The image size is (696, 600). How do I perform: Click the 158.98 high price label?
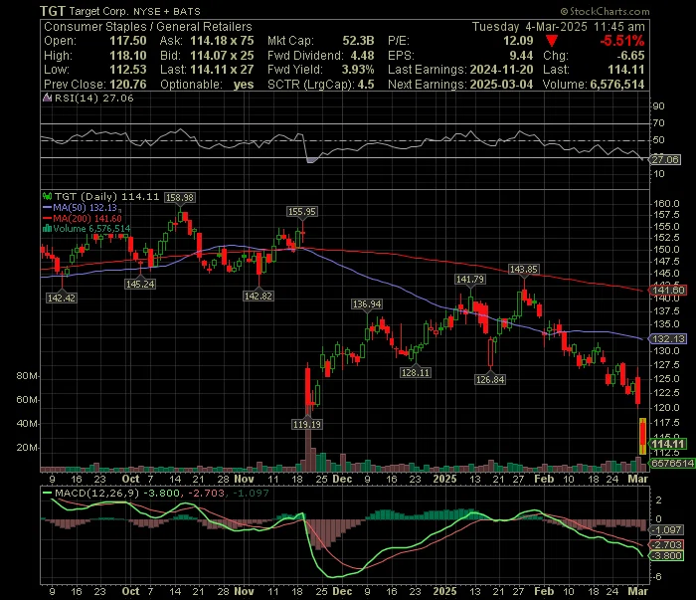point(179,197)
